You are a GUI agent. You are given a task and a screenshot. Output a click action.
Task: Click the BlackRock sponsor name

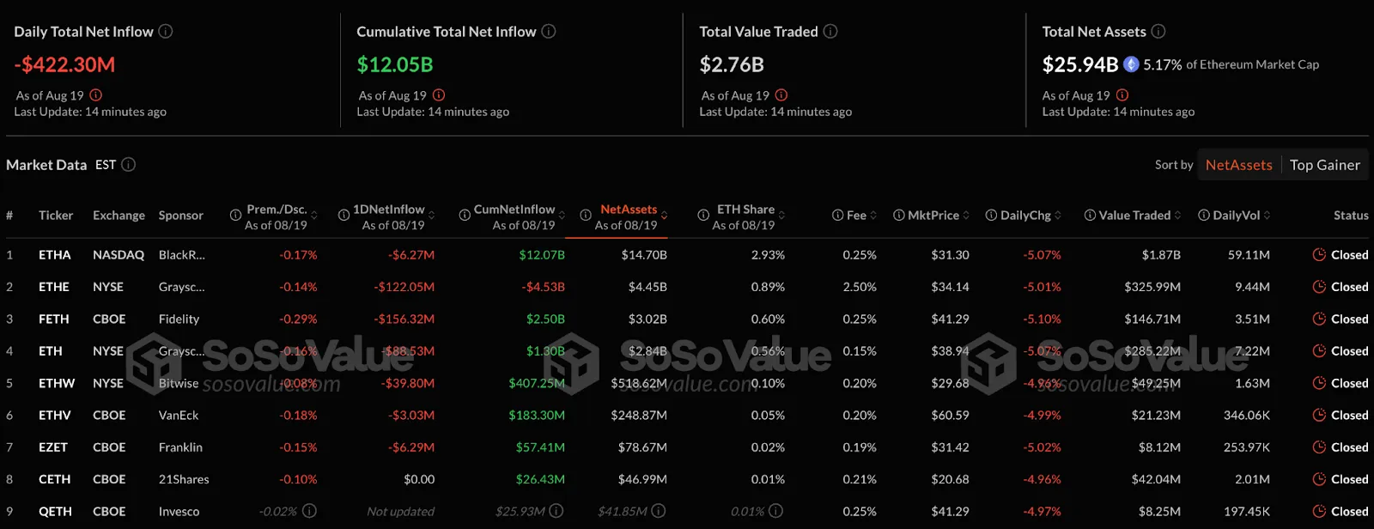pos(180,254)
